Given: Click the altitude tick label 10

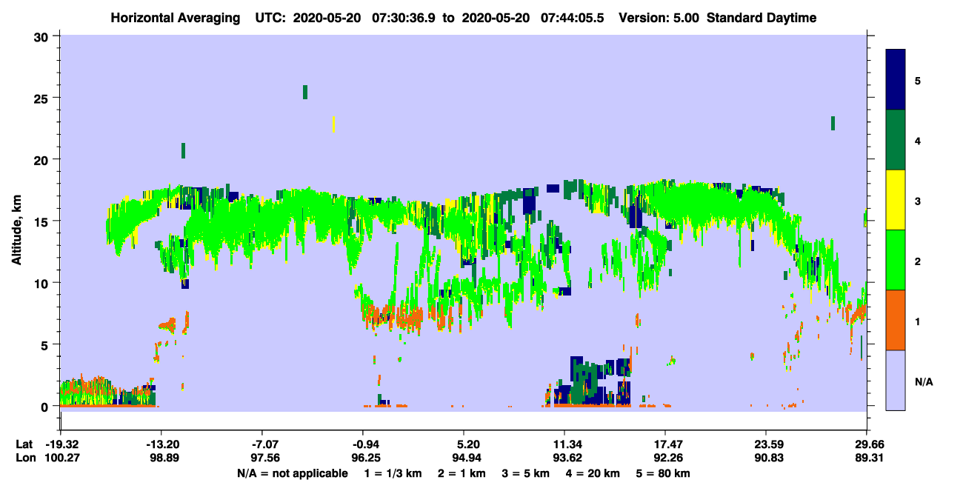Looking at the screenshot, I should [x=42, y=283].
